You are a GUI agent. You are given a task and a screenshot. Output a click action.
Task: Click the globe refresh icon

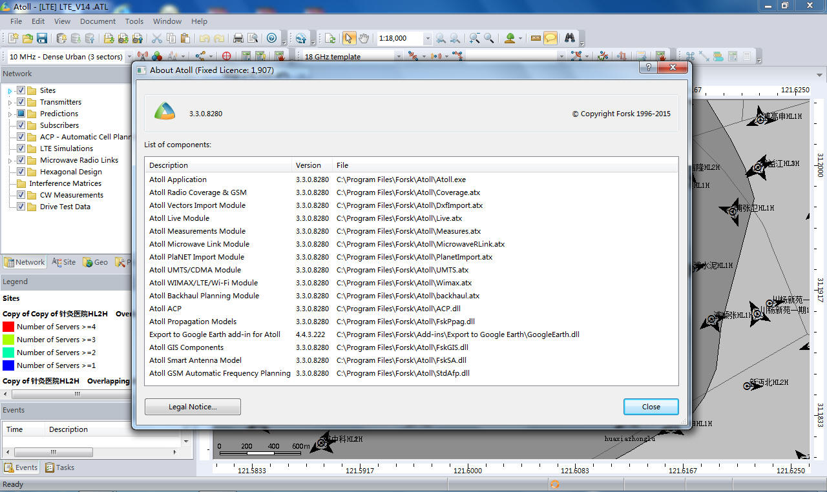coord(300,38)
